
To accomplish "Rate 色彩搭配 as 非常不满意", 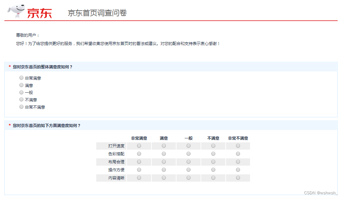I will (x=238, y=154).
